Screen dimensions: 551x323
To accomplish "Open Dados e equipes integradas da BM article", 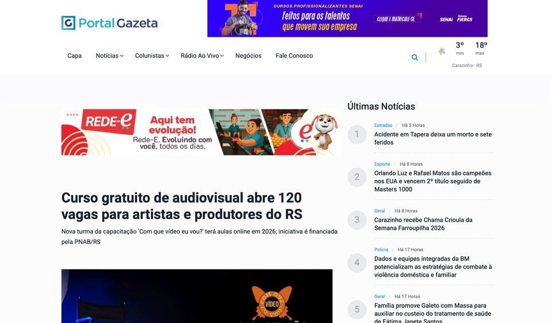I will pyautogui.click(x=433, y=267).
